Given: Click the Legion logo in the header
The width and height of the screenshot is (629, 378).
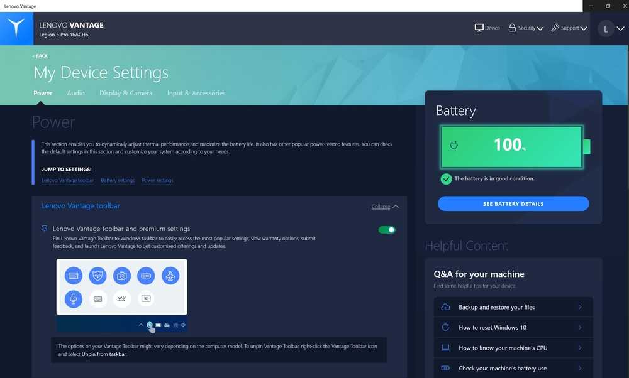Looking at the screenshot, I should (16, 28).
